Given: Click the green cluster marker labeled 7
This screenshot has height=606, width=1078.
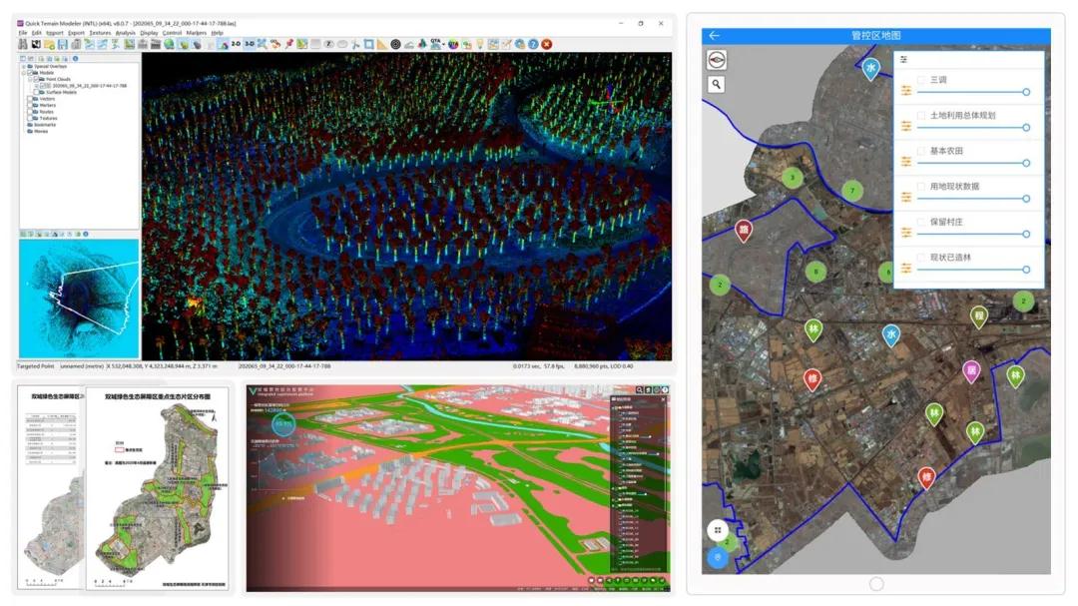Looking at the screenshot, I should (x=851, y=190).
